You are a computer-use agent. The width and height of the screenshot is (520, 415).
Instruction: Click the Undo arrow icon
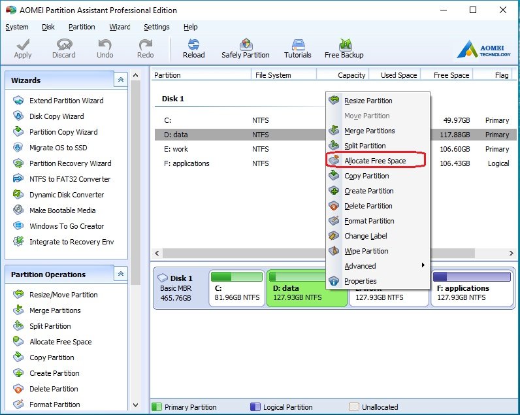pyautogui.click(x=105, y=44)
